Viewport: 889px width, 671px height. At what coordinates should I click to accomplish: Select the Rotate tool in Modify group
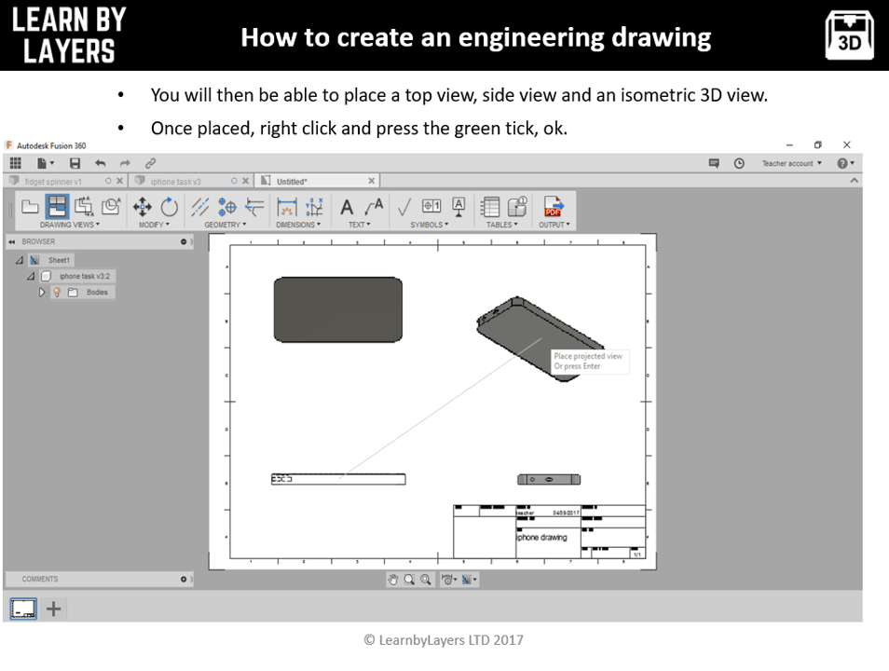click(x=168, y=207)
